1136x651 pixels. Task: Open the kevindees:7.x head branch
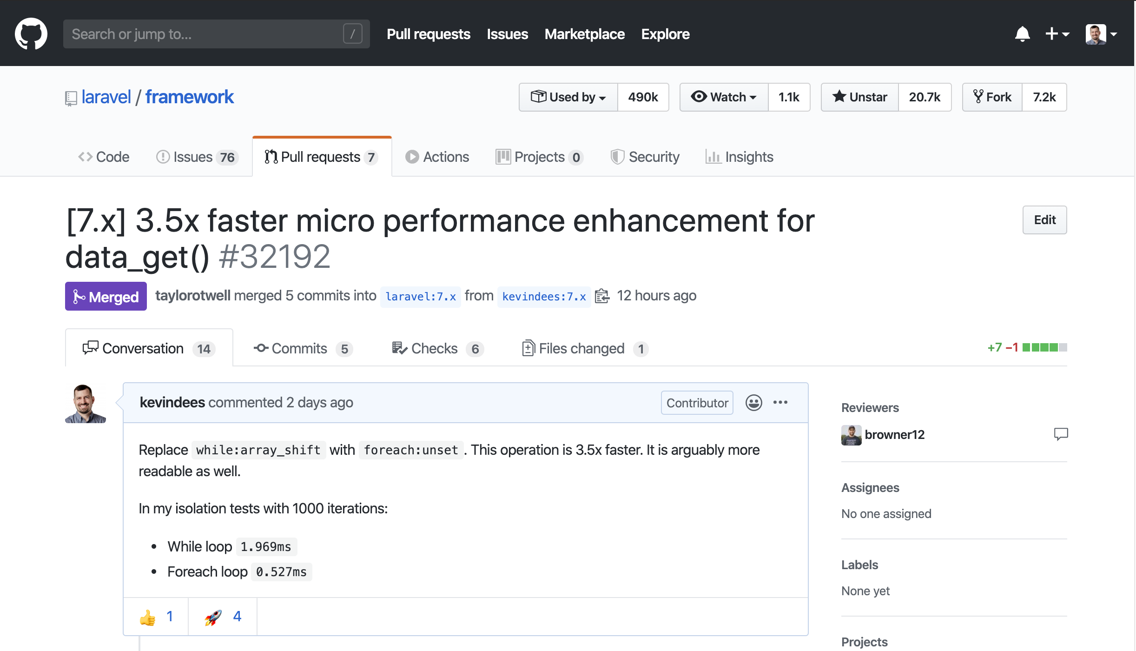coord(544,296)
